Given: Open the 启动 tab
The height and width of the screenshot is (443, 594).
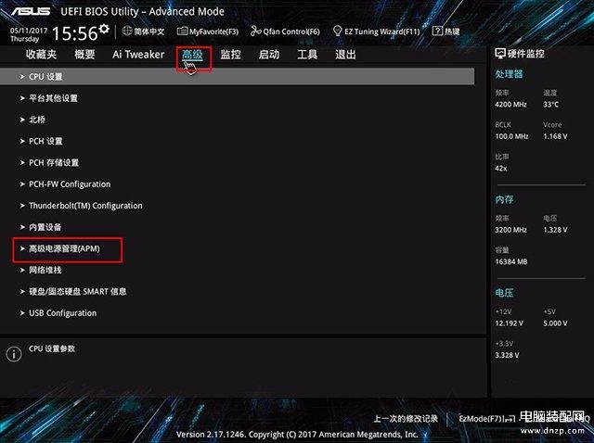Looking at the screenshot, I should (x=269, y=55).
